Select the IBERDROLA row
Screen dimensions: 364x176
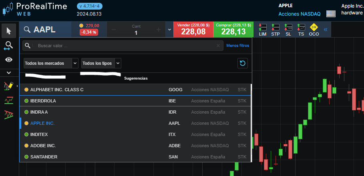pos(135,101)
